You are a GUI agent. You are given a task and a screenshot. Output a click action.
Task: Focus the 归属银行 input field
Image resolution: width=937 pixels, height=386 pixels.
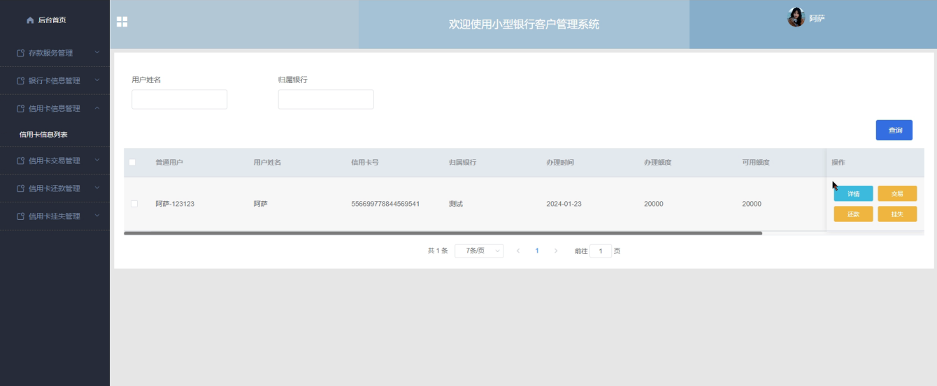pyautogui.click(x=326, y=99)
